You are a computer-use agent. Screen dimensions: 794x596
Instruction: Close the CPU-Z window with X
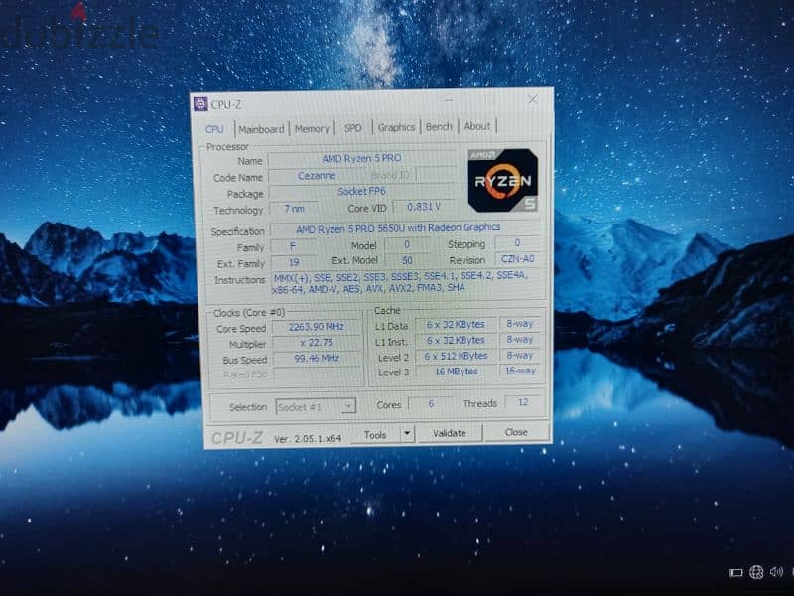coord(532,100)
